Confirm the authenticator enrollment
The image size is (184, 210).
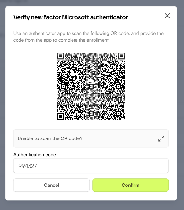[x=131, y=185]
